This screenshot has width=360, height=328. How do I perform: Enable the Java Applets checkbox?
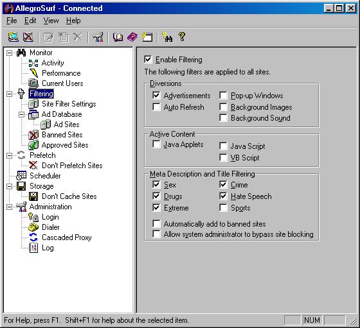156,144
